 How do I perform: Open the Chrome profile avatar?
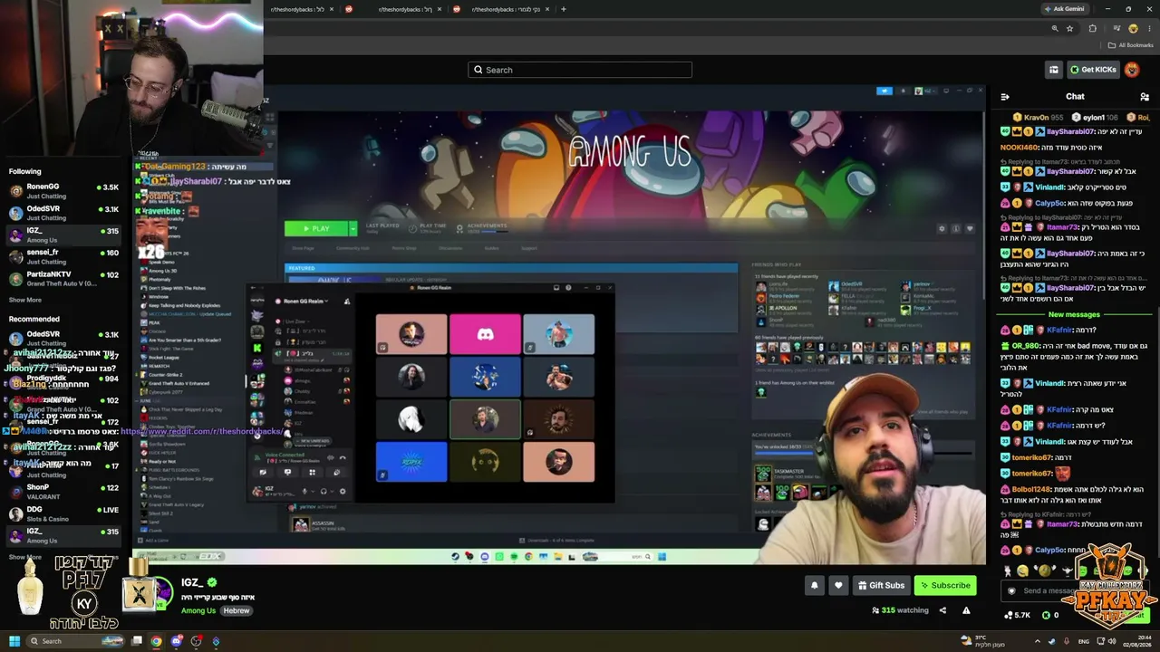(x=1133, y=29)
